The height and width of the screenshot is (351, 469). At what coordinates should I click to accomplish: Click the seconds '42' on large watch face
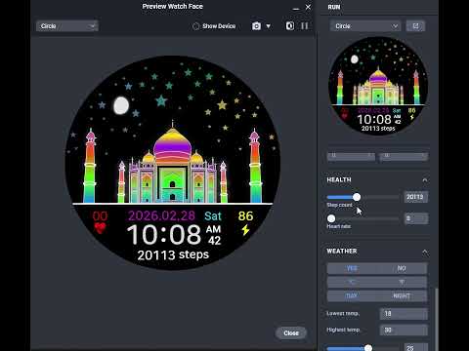tap(214, 241)
